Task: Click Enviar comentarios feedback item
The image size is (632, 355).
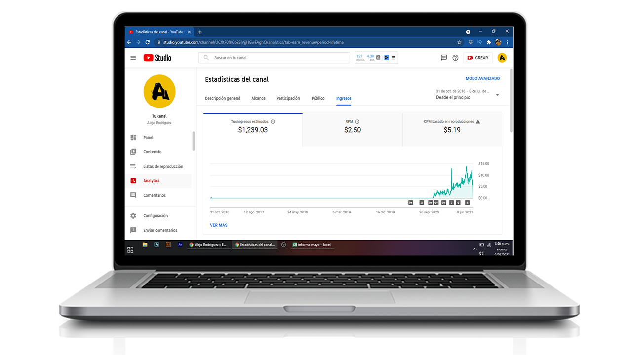Action: click(x=160, y=230)
